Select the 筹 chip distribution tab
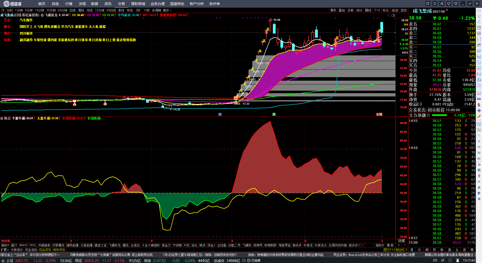 (472, 250)
